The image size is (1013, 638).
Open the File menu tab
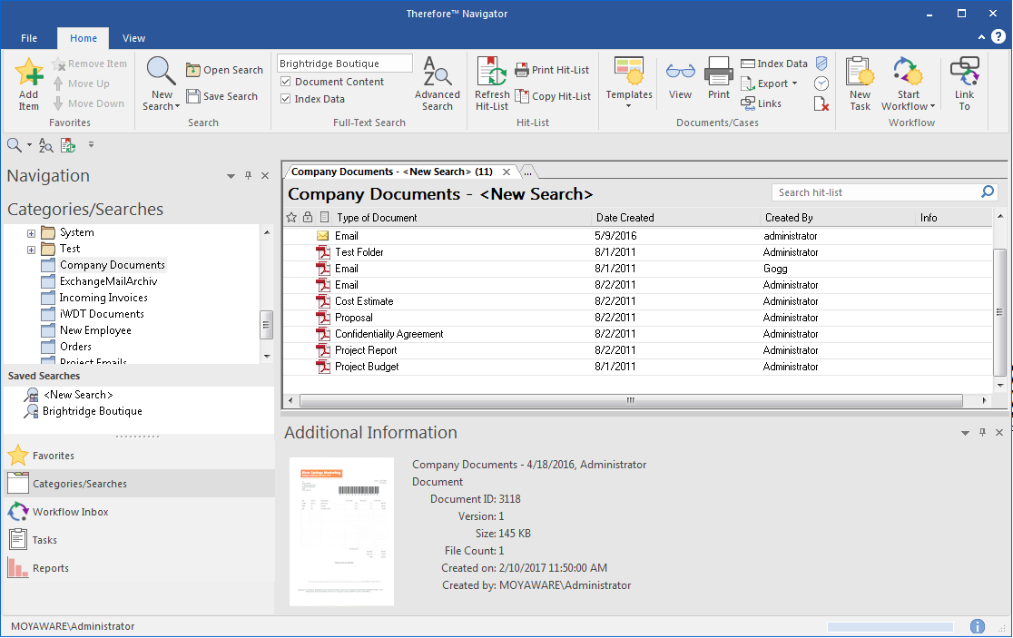click(x=29, y=38)
